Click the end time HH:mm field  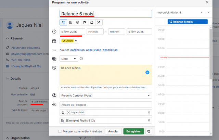tap(116, 32)
